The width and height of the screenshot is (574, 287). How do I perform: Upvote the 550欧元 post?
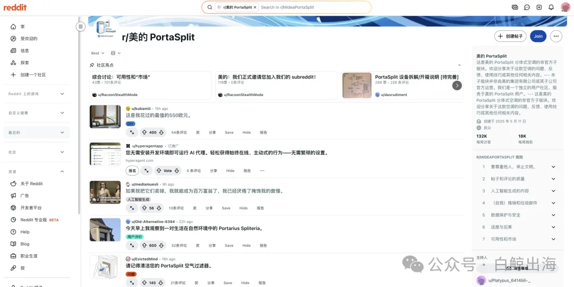145,132
